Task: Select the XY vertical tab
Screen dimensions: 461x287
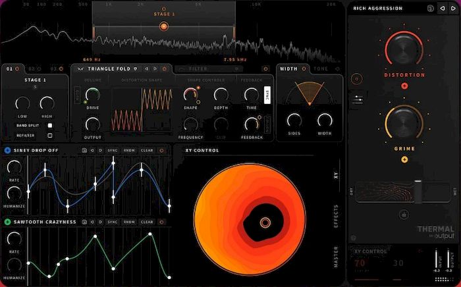Action: click(x=336, y=175)
